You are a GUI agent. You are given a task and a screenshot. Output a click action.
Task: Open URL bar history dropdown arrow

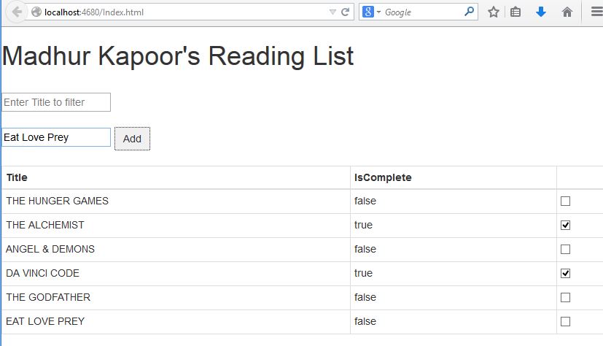[x=332, y=12]
